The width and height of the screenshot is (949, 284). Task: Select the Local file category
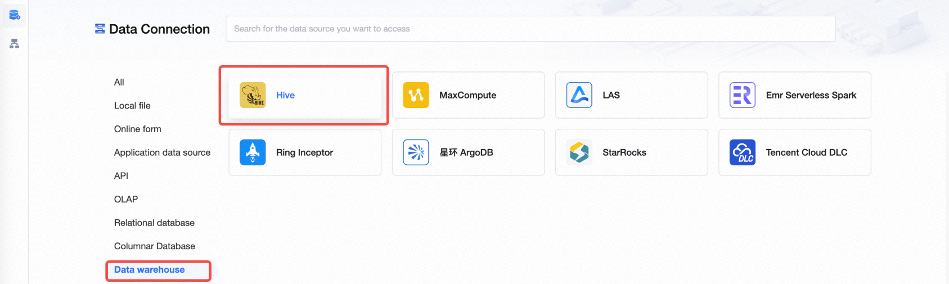coord(132,106)
